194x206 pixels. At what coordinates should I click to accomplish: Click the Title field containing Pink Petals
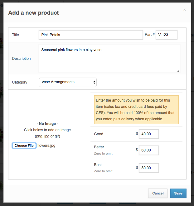pos(91,35)
